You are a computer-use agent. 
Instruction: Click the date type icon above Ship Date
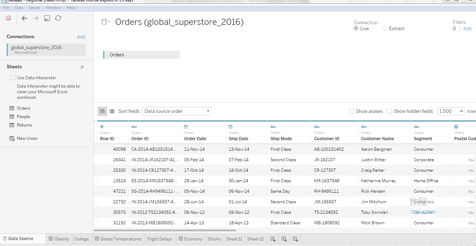(230, 127)
